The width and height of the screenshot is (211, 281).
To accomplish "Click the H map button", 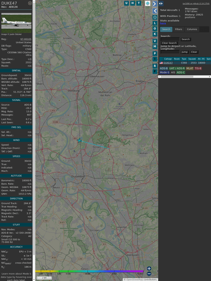I will [132, 3].
